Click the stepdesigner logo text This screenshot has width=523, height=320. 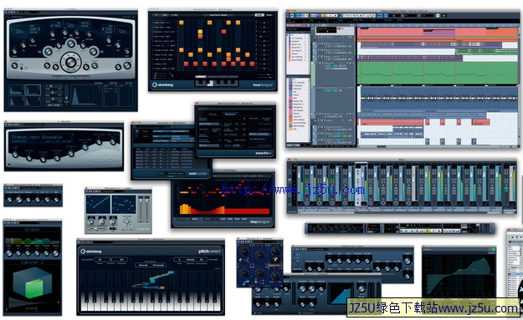click(x=260, y=221)
